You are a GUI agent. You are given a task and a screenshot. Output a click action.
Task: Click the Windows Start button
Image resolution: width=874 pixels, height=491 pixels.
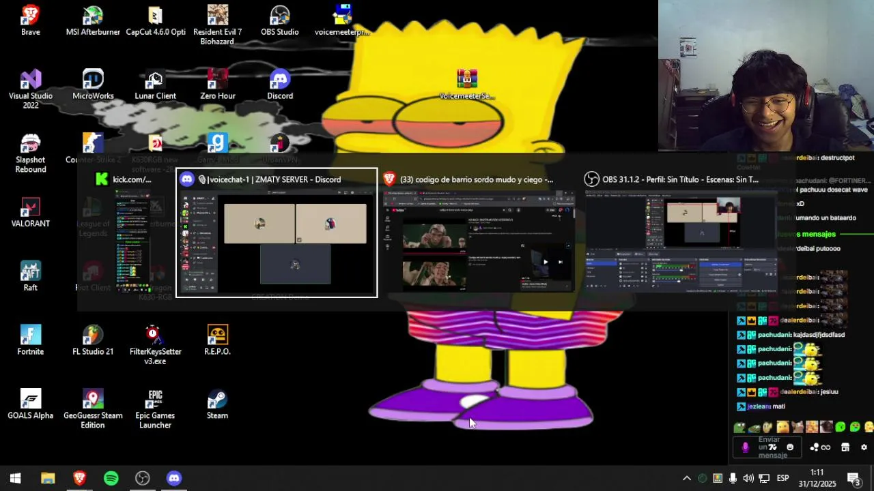pyautogui.click(x=15, y=478)
